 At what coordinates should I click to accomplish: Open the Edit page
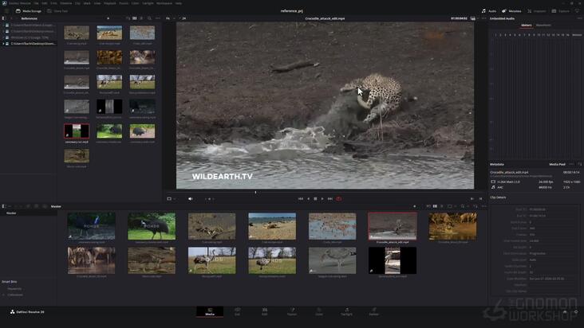click(264, 311)
